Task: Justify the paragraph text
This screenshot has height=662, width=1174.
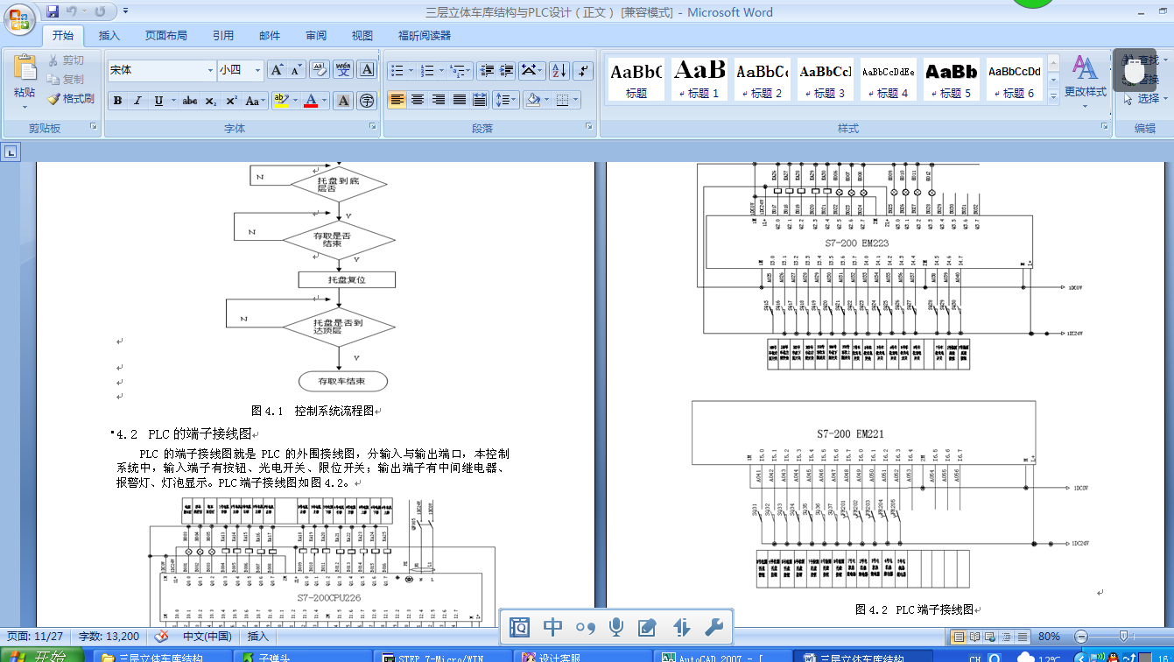Action: (459, 100)
